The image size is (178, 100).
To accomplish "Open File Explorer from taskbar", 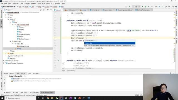I will [x=52, y=98].
